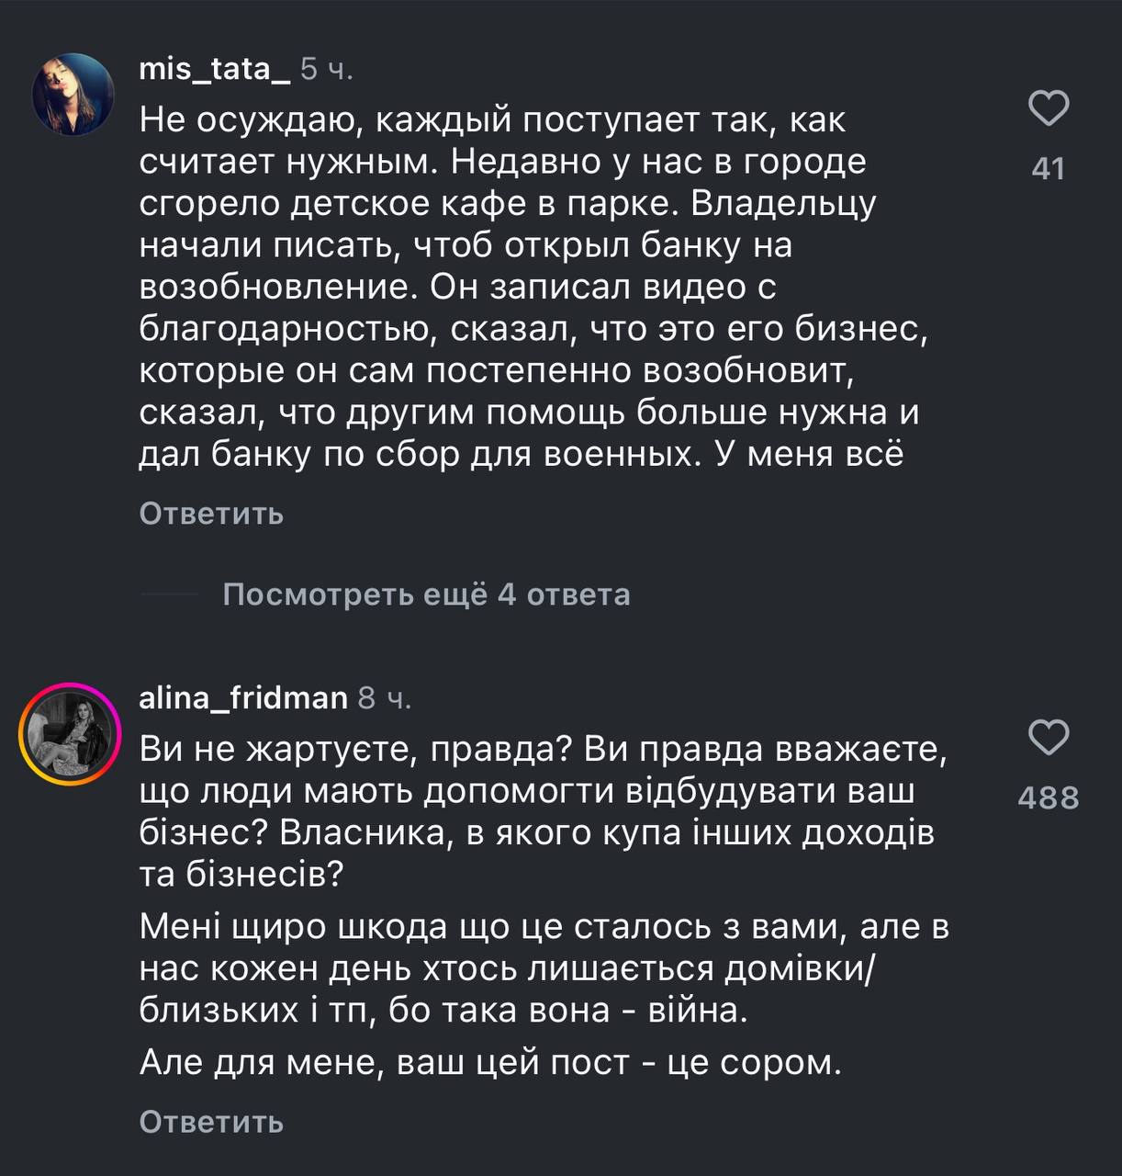Screen dimensions: 1122x1176
Task: Open mis_tata_ profile picture
Action: tap(73, 95)
